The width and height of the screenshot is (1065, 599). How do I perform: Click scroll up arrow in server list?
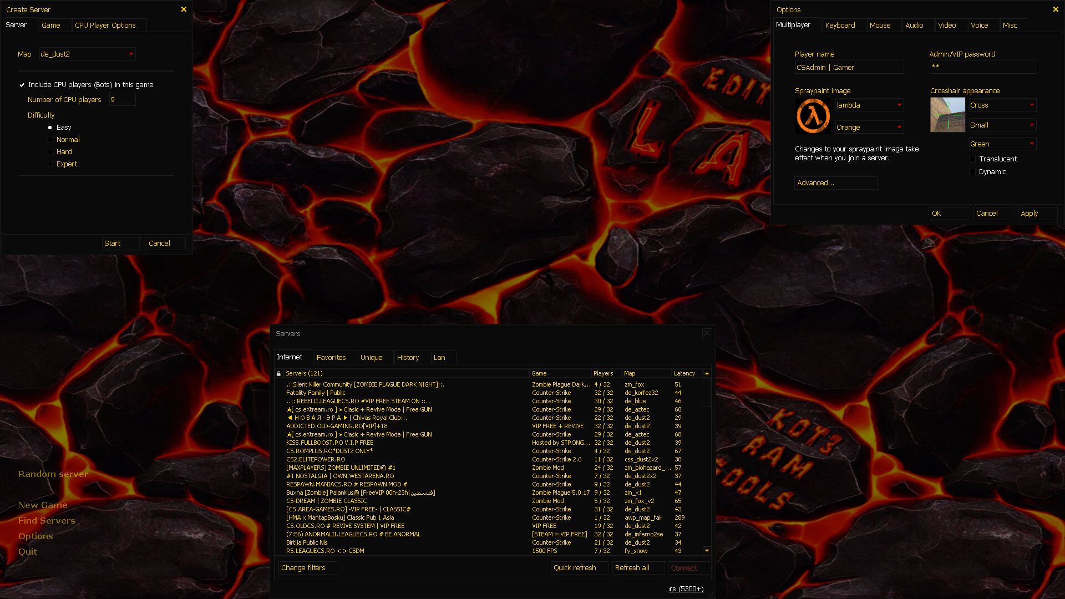[707, 374]
